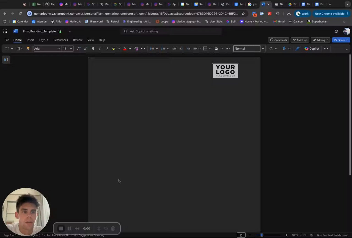The height and width of the screenshot is (238, 352).
Task: Adjust the zoom slider in status bar
Action: click(x=268, y=235)
